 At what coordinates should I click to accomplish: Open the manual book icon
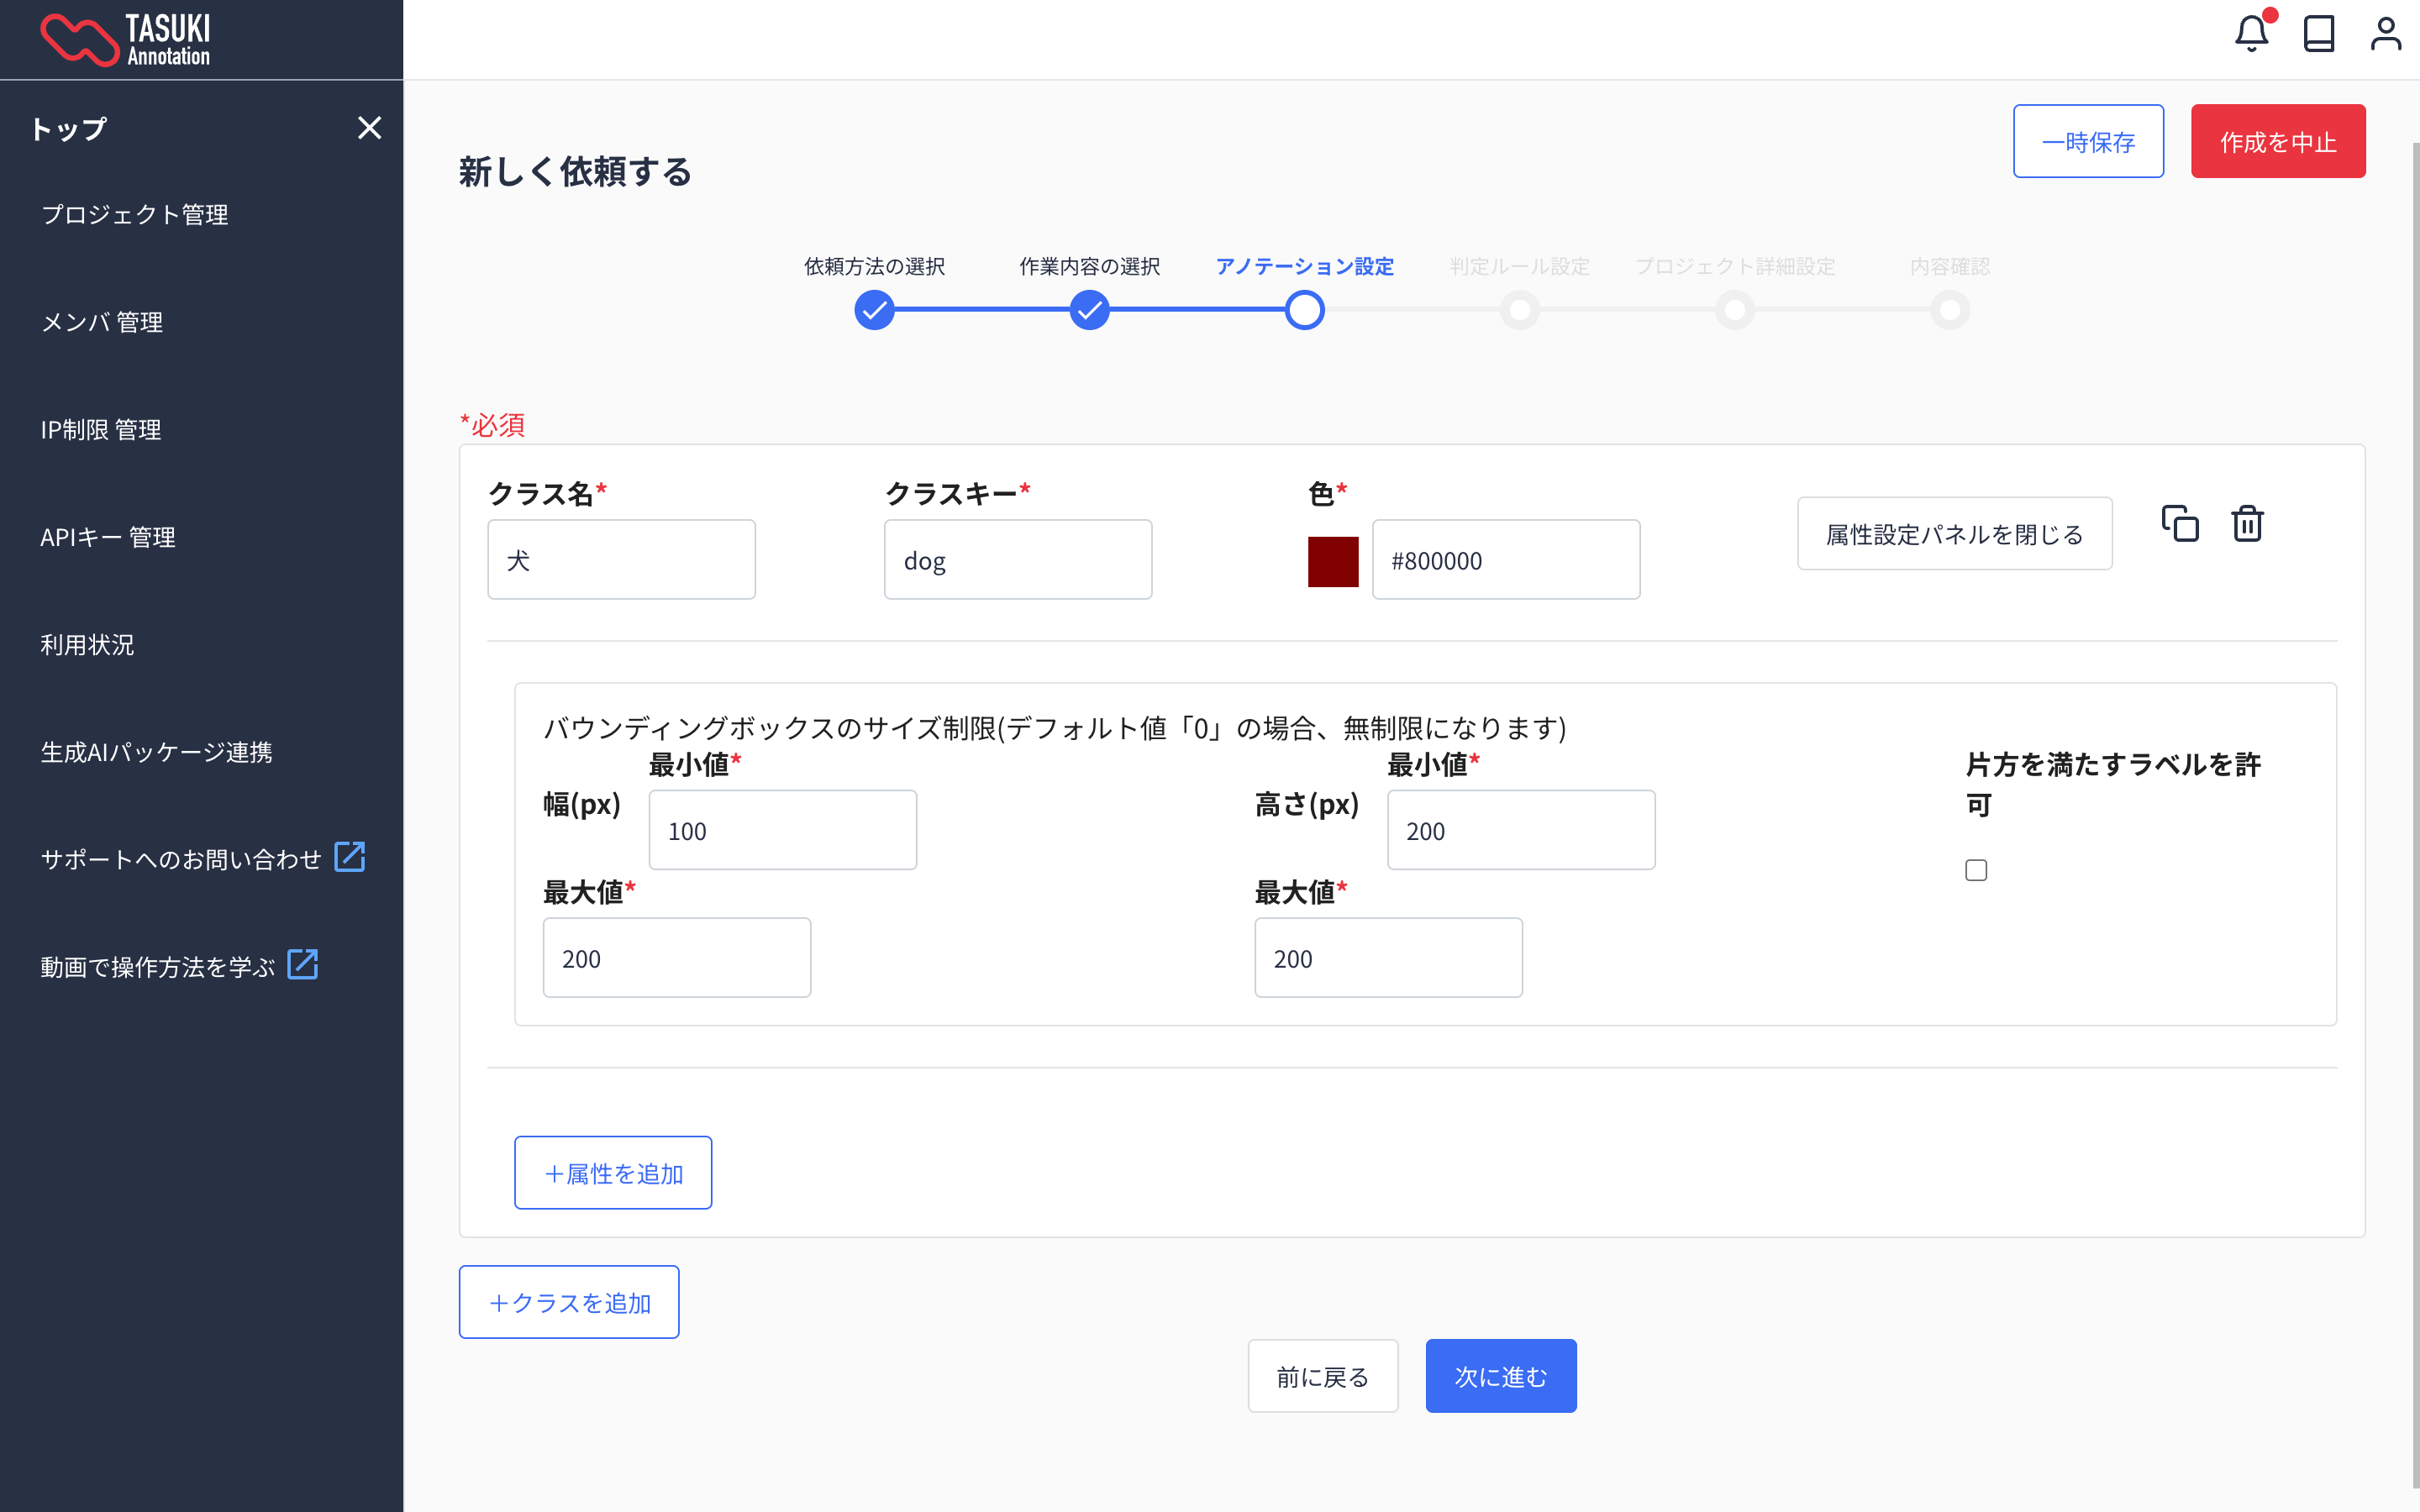click(x=2318, y=35)
